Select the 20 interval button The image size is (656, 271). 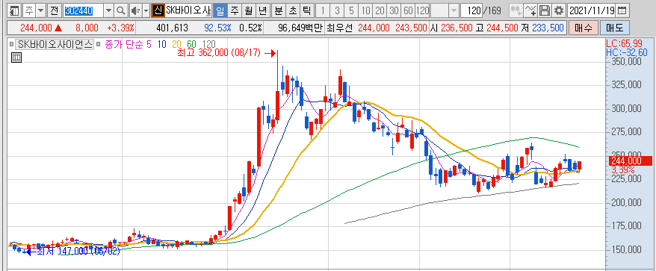pos(380,10)
